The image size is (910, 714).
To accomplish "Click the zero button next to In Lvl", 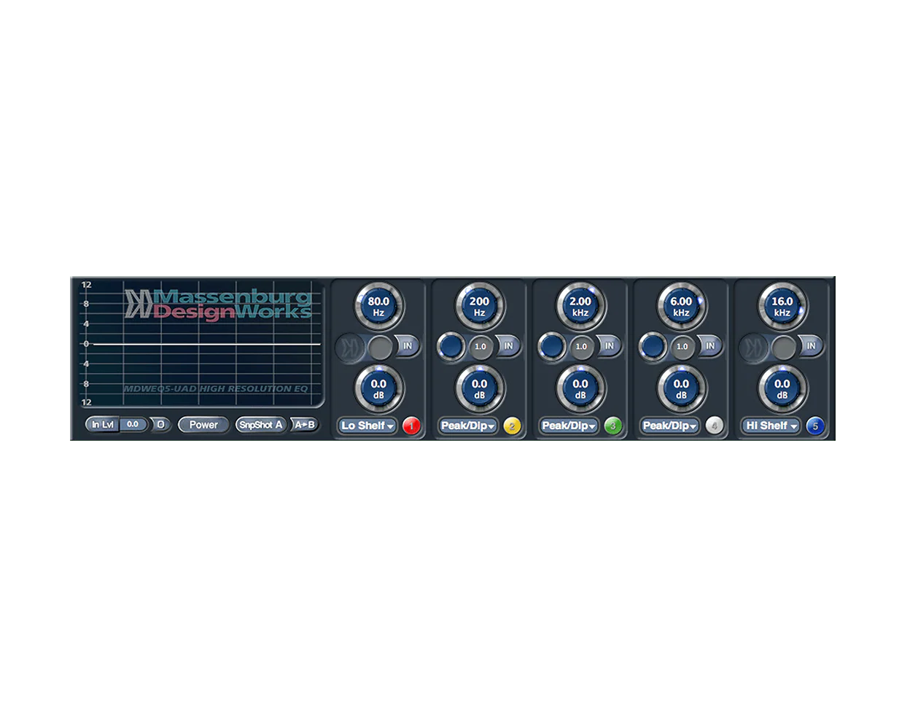I will [160, 425].
